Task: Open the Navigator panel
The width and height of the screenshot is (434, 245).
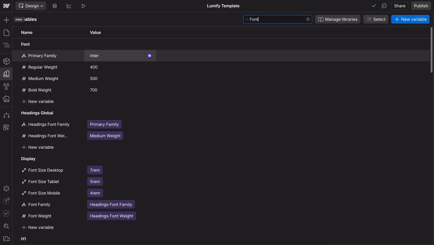Action: pos(6,45)
